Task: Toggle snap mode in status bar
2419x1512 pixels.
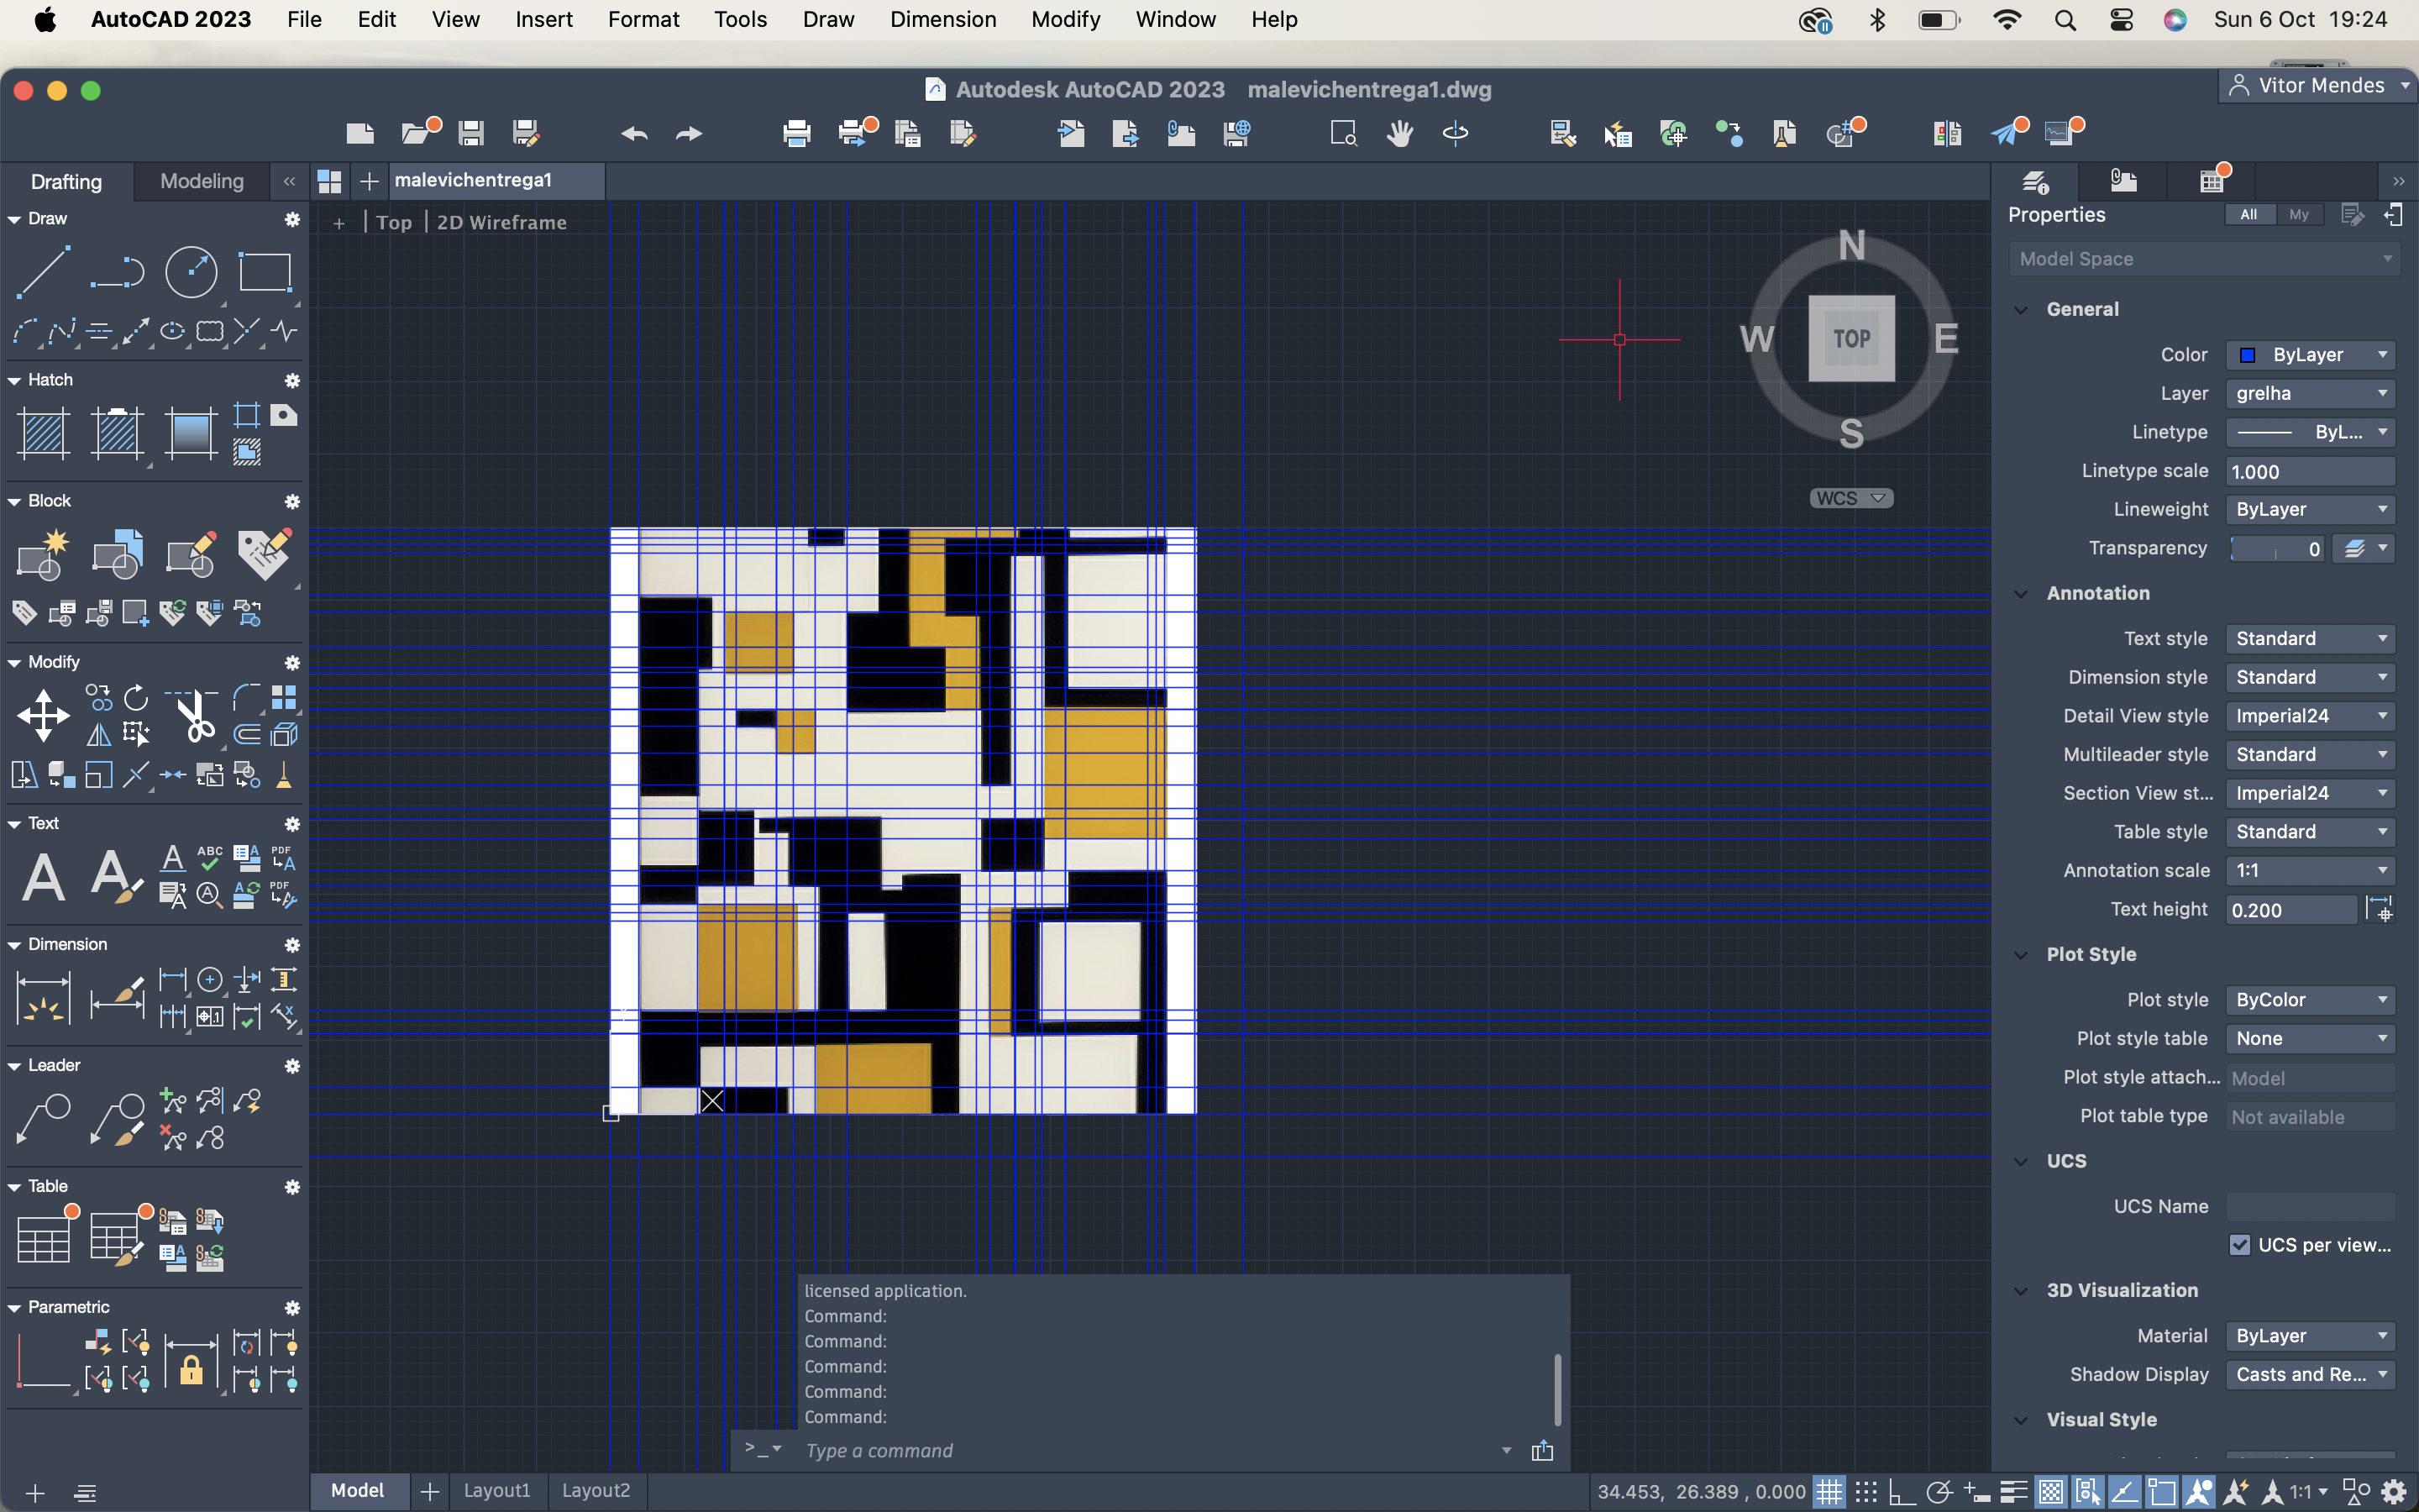Action: 1865,1492
